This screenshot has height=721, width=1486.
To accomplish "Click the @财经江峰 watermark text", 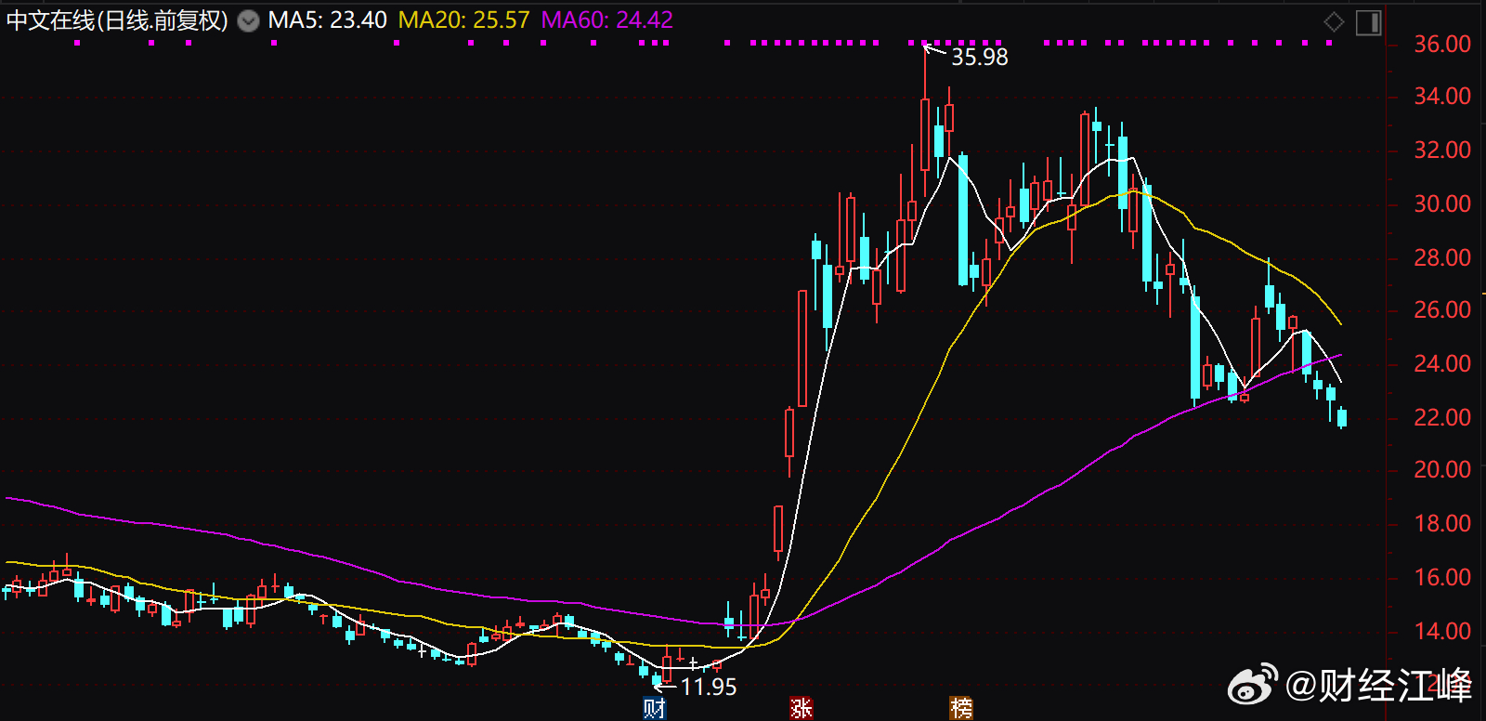I will [1378, 686].
